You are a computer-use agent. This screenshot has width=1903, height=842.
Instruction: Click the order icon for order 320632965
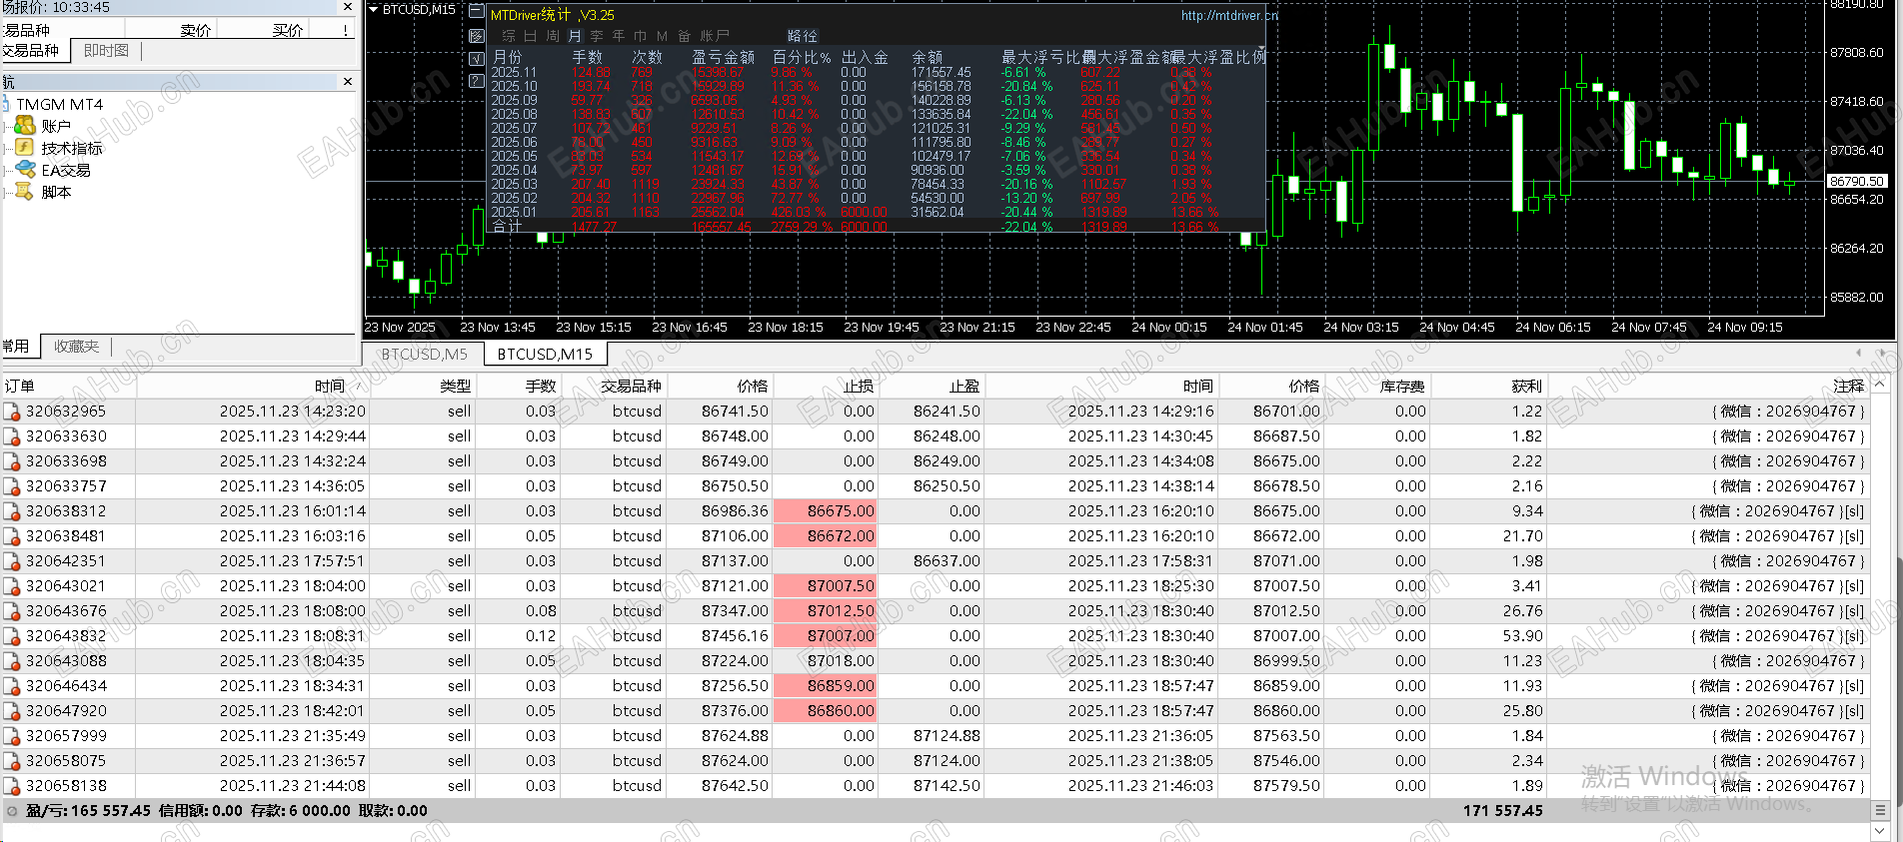coord(12,412)
